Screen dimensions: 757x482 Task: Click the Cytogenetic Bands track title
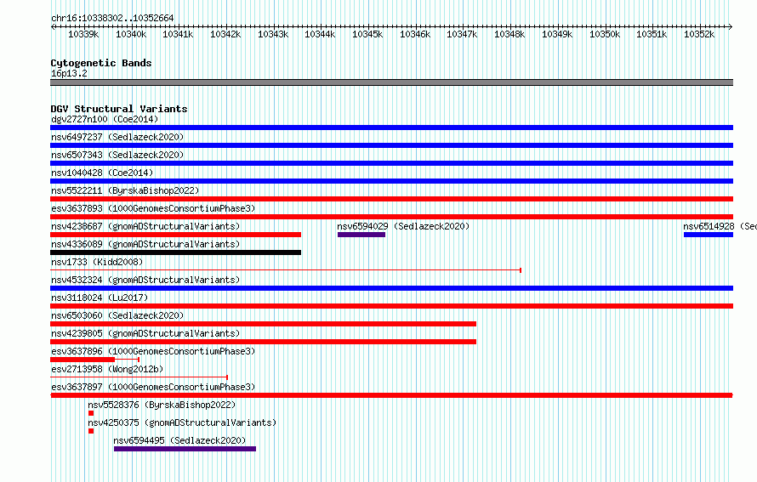pyautogui.click(x=101, y=63)
